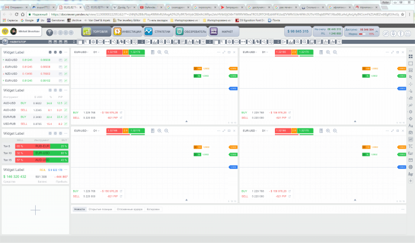The height and width of the screenshot is (243, 415).
Task: Open D1 timeframe dropdown in top-left chart
Action: pyautogui.click(x=96, y=52)
